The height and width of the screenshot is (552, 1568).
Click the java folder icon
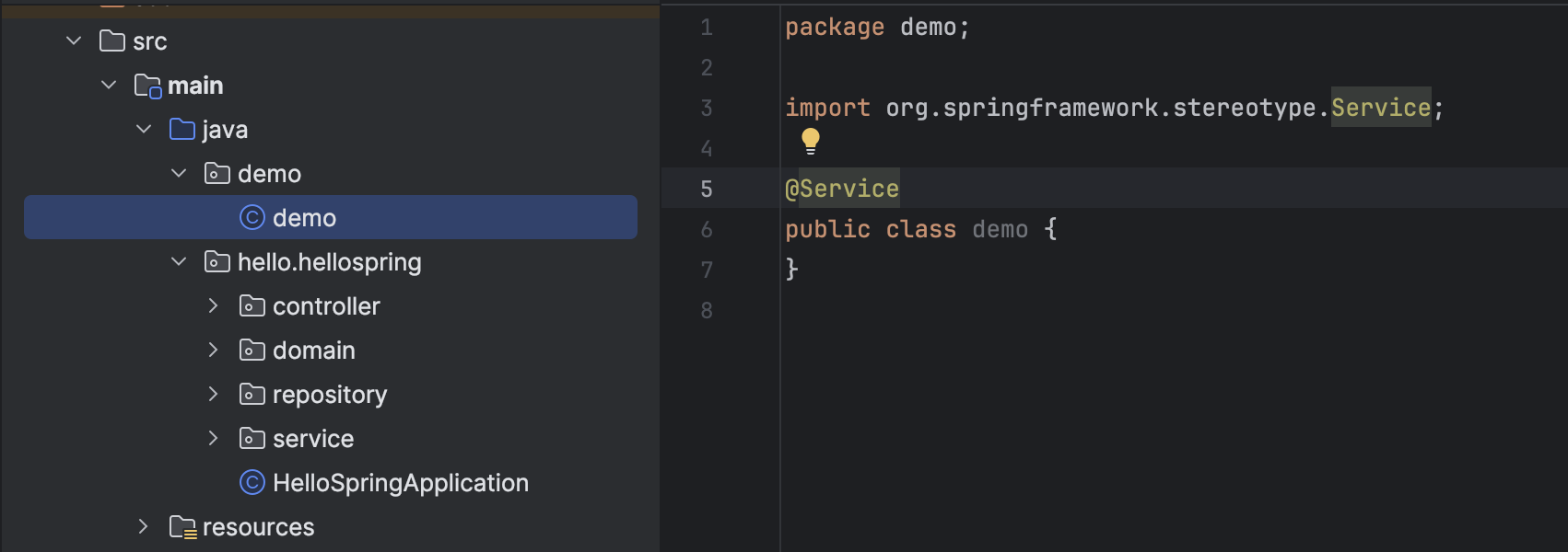pos(182,130)
